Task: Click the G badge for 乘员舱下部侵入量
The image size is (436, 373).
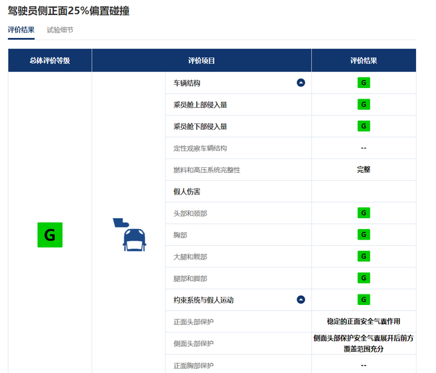Action: (x=364, y=126)
